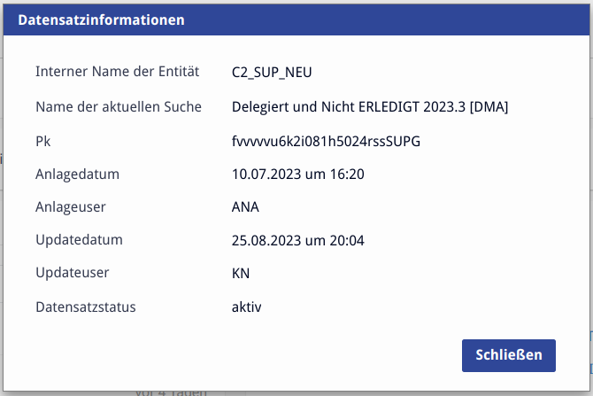Viewport: 593px width, 396px height.
Task: Click the Updatedatum label
Action: [x=79, y=240]
